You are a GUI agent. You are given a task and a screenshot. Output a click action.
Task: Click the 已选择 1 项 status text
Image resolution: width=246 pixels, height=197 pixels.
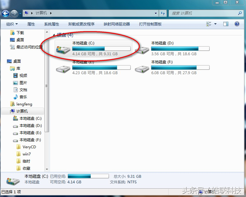point(11,192)
